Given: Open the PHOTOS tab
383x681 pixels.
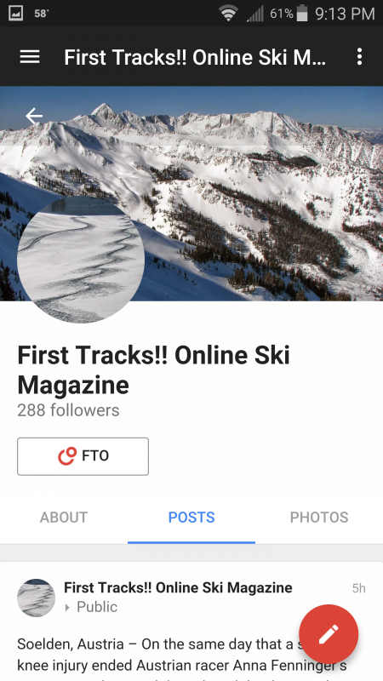Looking at the screenshot, I should point(319,518).
